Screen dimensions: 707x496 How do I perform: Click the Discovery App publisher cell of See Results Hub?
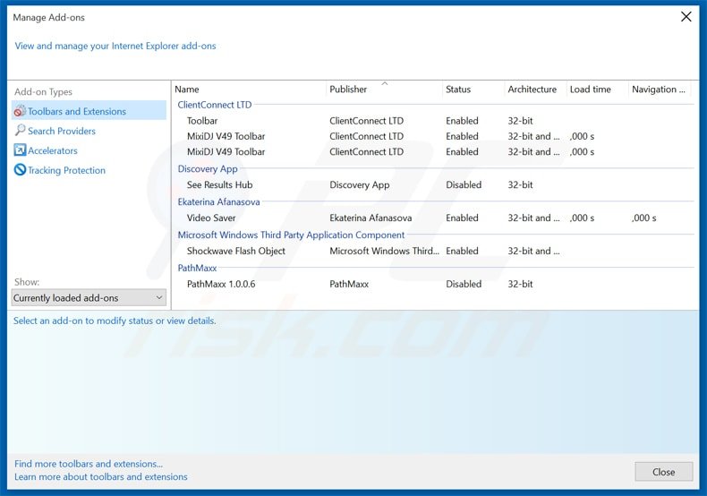(x=360, y=184)
